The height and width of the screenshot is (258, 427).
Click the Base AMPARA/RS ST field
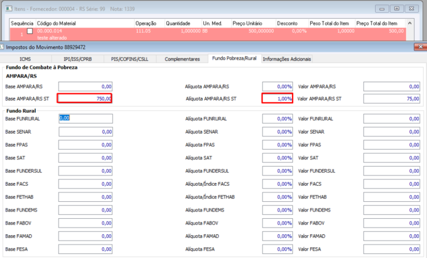(x=85, y=98)
